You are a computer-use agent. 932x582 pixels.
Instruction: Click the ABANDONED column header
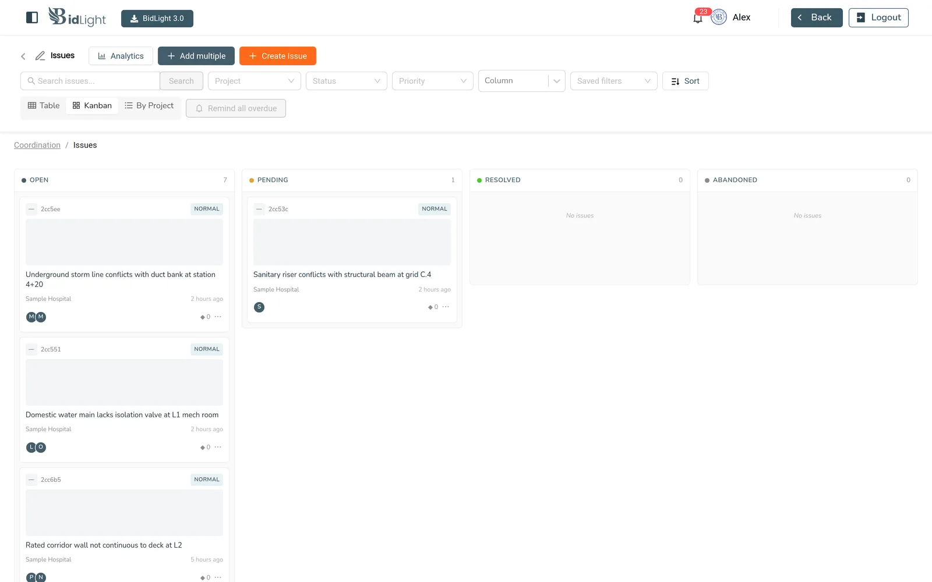[x=807, y=180]
